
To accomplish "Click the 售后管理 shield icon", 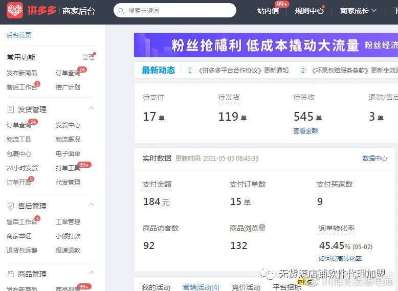I will (x=11, y=206).
